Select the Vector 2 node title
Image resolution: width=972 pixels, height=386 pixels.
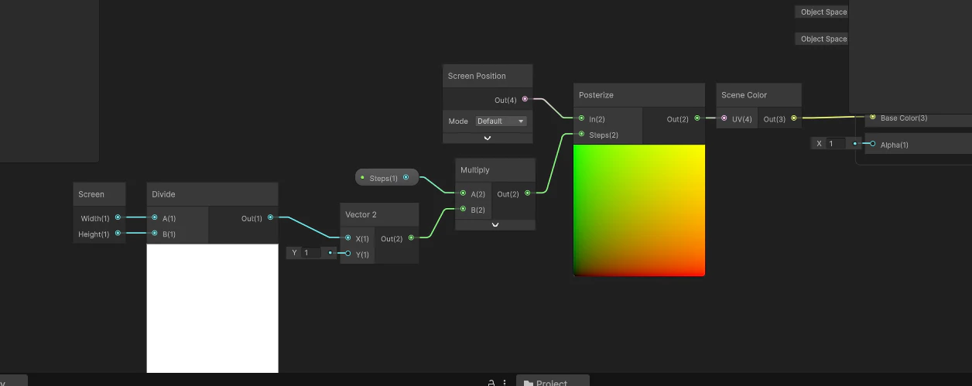point(361,214)
